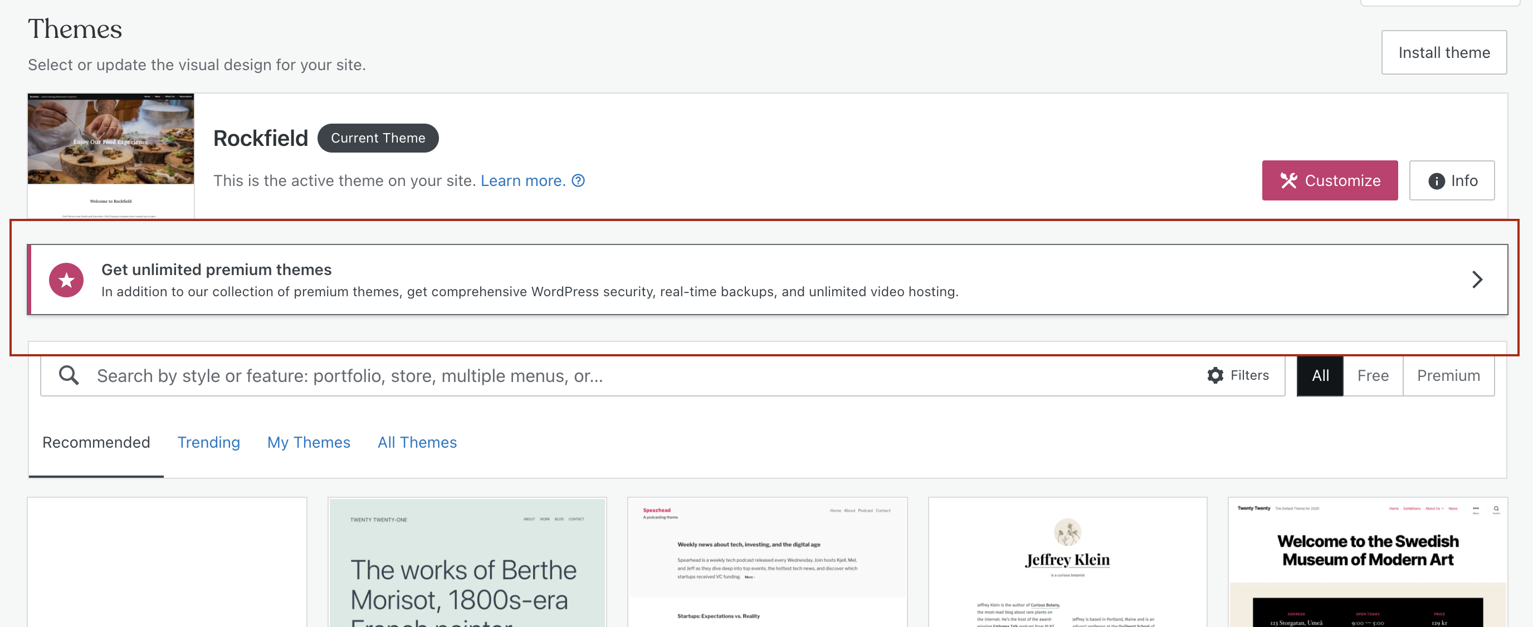Filter themes by Premium
Screen dimensions: 1533x627
point(1448,375)
